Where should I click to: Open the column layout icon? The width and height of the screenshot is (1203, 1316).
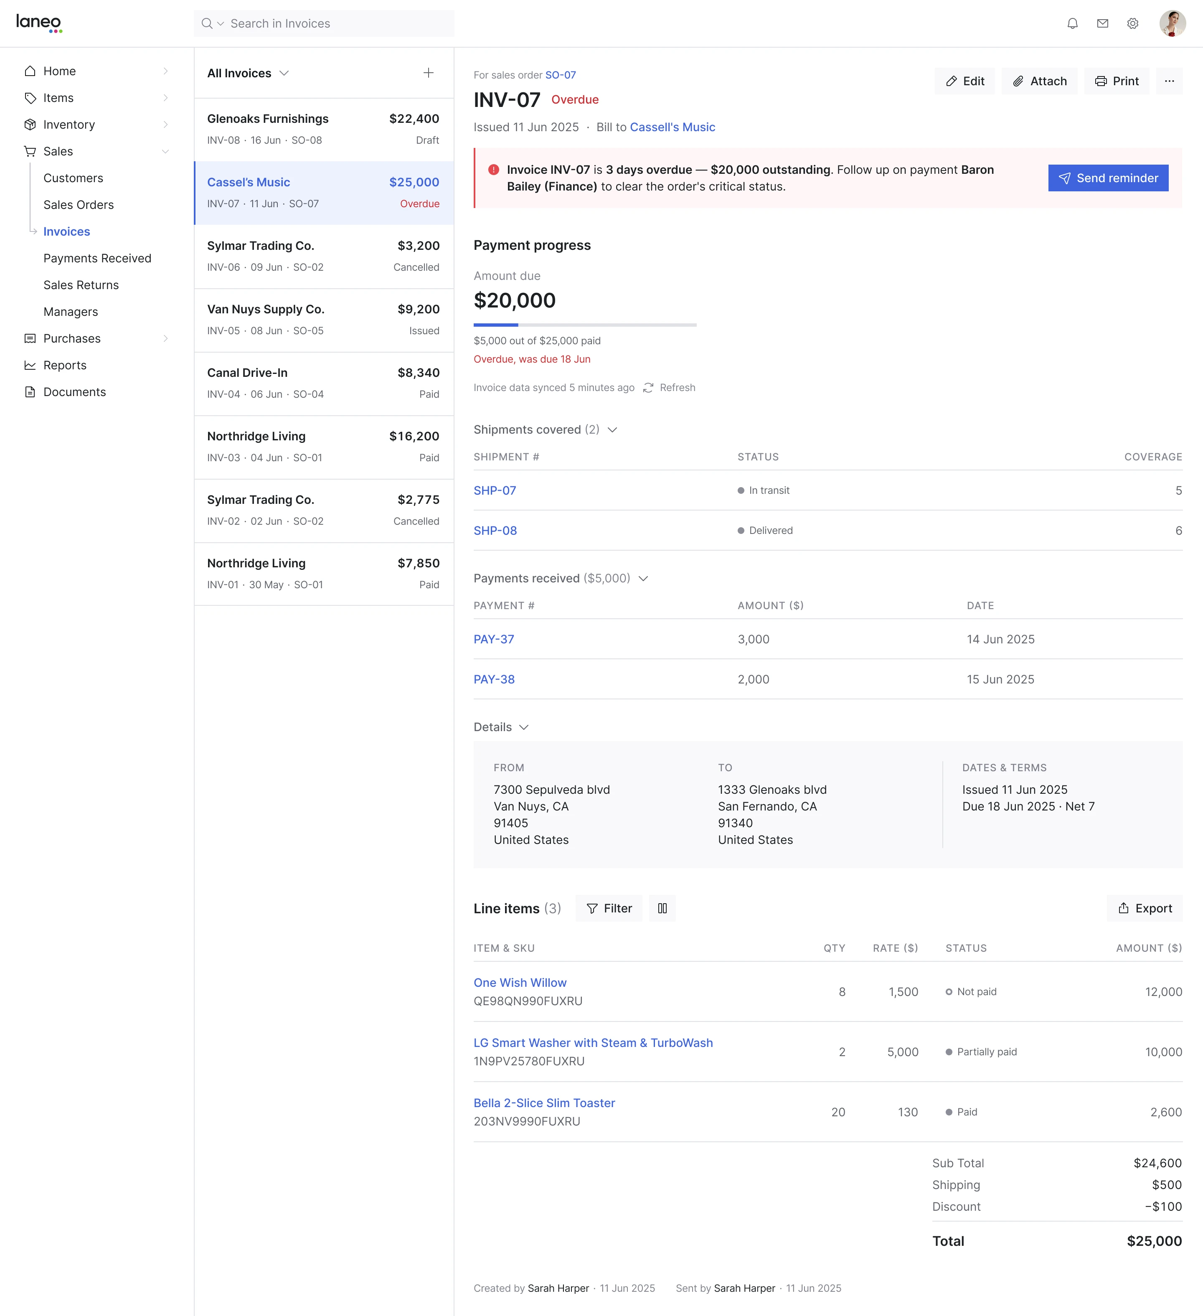662,909
